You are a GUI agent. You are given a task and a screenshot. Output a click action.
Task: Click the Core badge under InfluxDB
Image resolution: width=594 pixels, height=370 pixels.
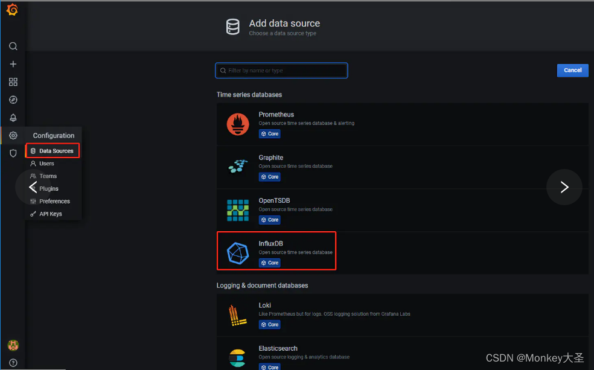[x=270, y=263]
